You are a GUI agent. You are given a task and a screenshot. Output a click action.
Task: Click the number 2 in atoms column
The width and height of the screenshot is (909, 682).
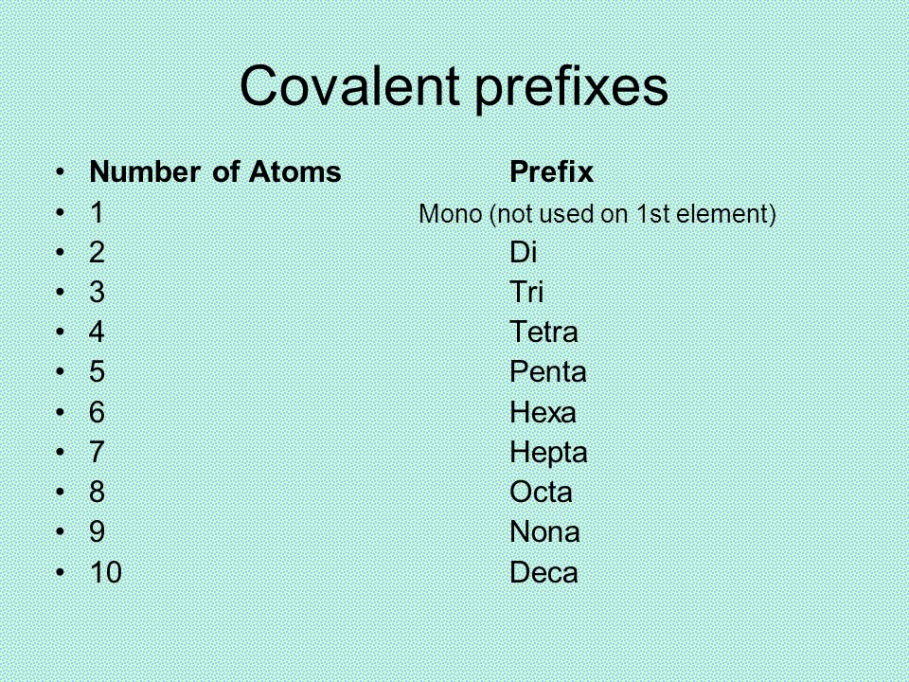click(x=97, y=252)
